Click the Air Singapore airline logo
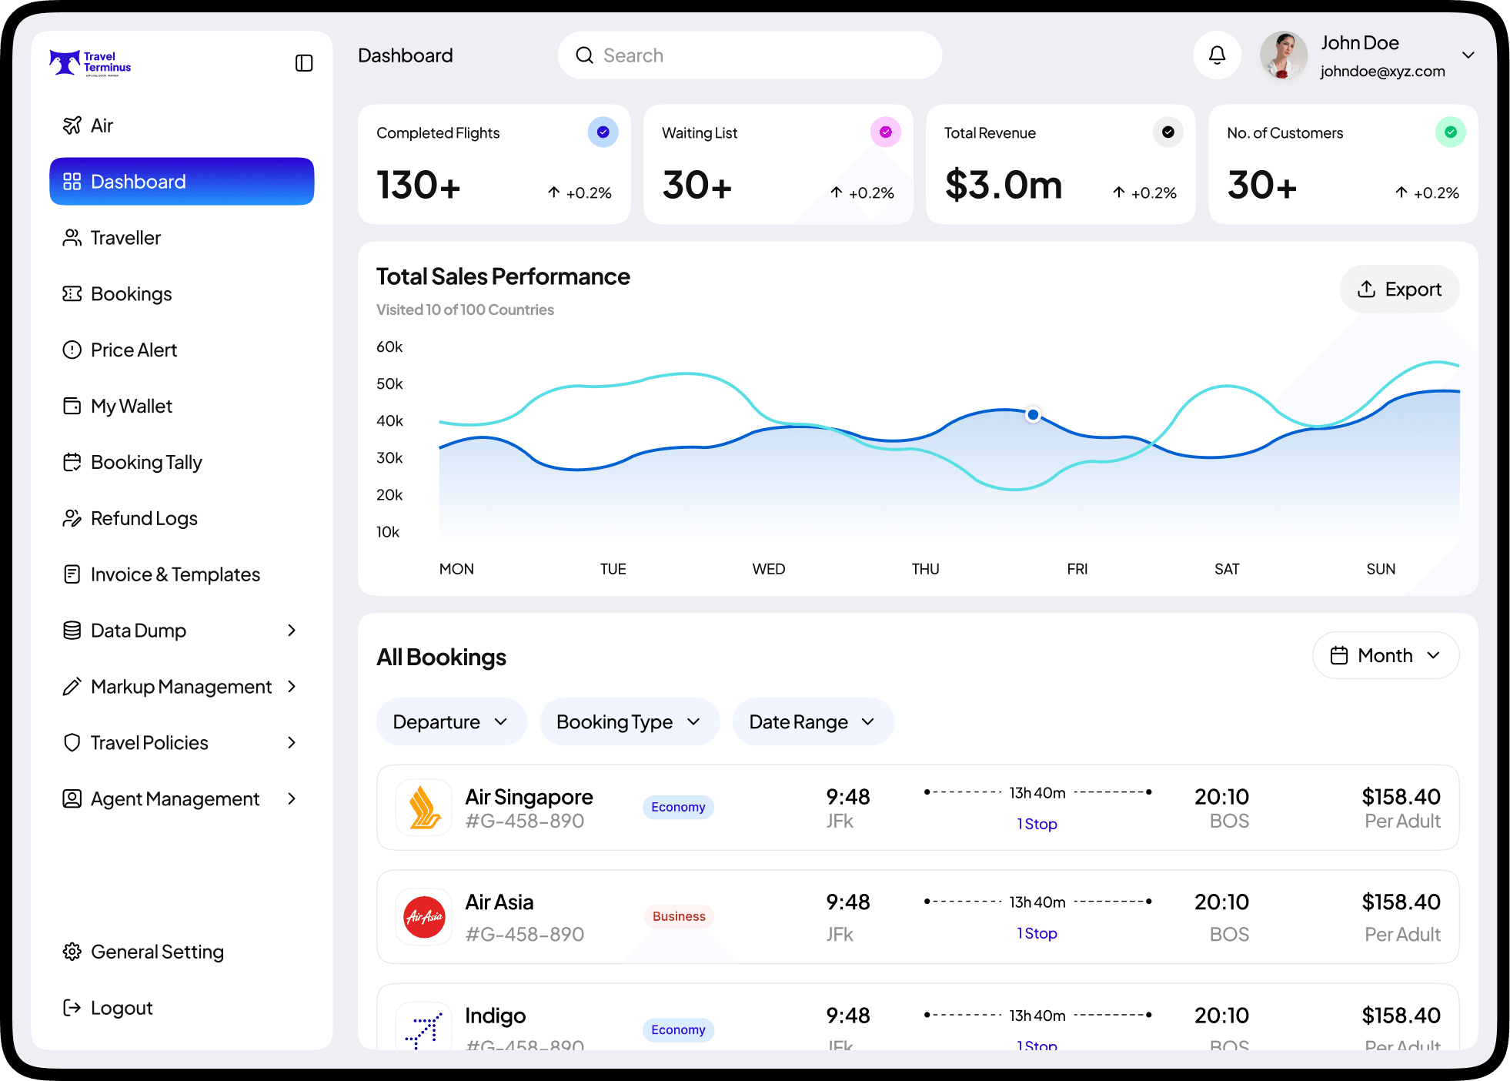Screen dimensions: 1510x1081 [423, 807]
